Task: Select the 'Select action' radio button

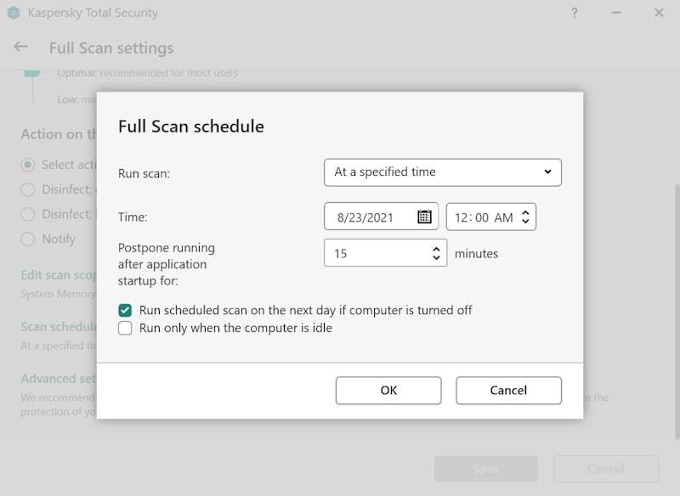Action: (x=28, y=165)
